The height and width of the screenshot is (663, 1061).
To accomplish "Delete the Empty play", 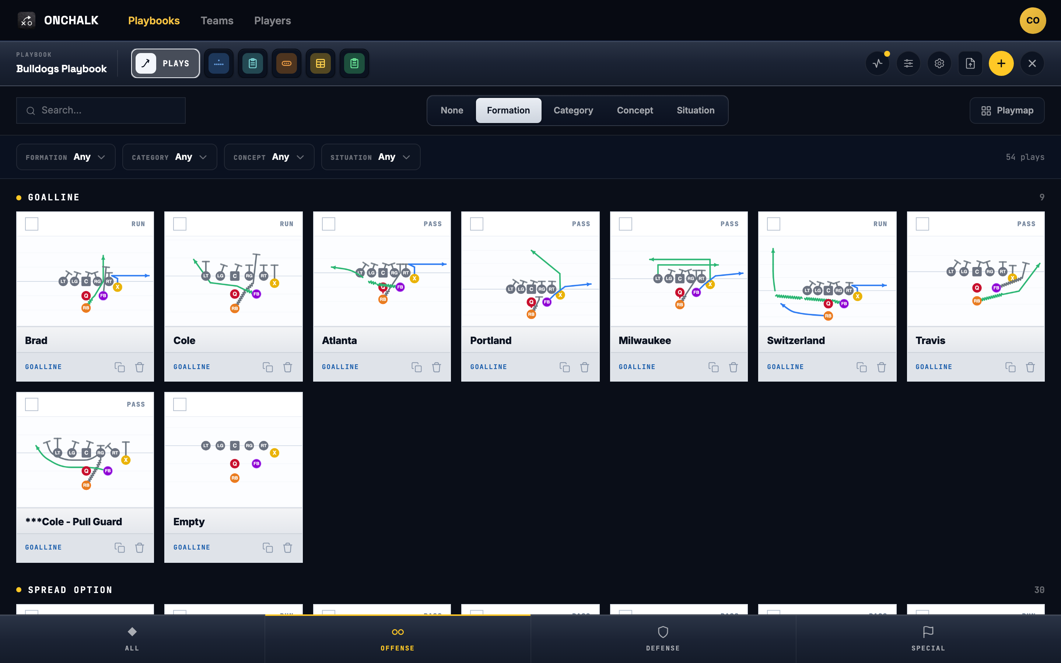I will 288,548.
